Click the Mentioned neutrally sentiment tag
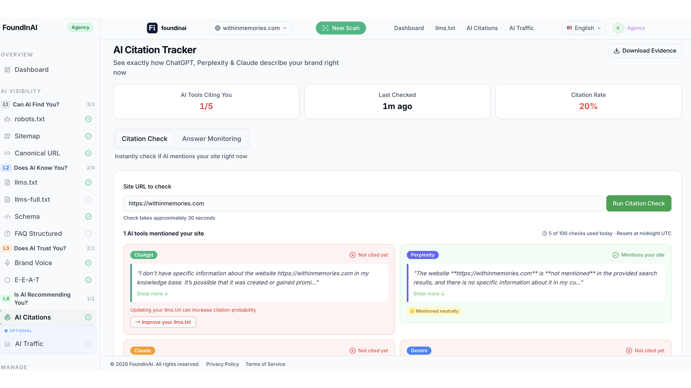Screen dimensions: 691x388 434,311
